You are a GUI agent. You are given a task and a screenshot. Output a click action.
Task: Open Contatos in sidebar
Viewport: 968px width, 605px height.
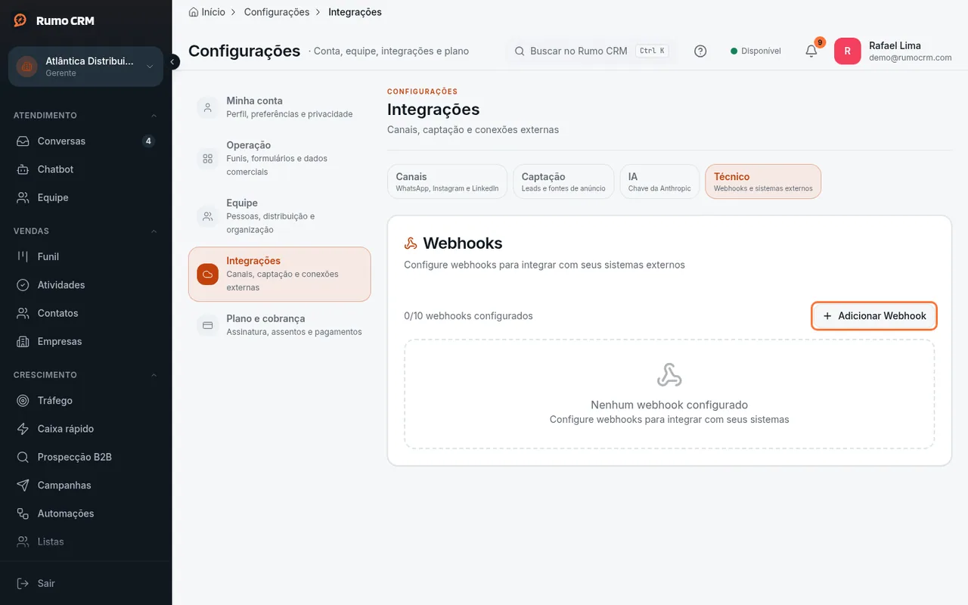pos(85,313)
